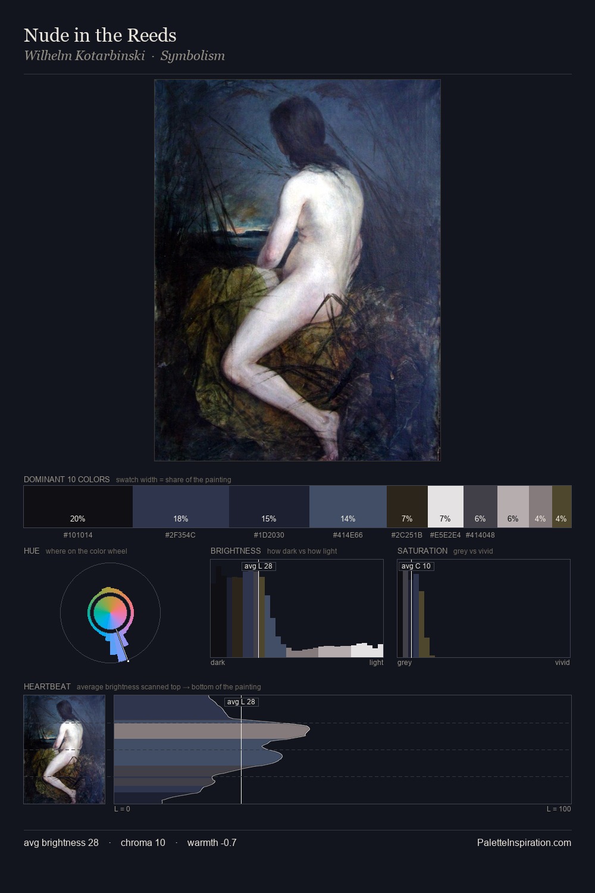Screen dimensions: 595x893
Task: Click the 'vivid' saturation axis label
Action: (x=562, y=663)
